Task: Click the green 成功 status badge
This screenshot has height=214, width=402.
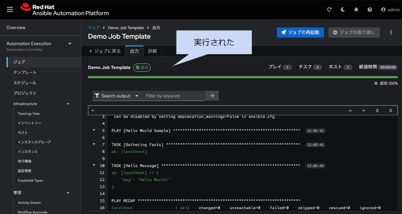Action: [x=142, y=67]
